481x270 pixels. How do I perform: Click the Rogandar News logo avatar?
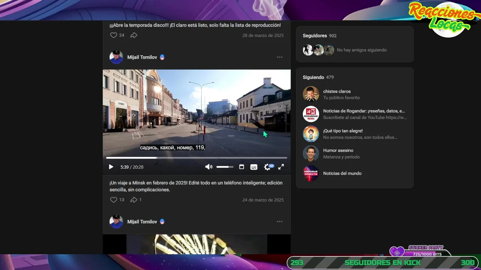point(311,114)
